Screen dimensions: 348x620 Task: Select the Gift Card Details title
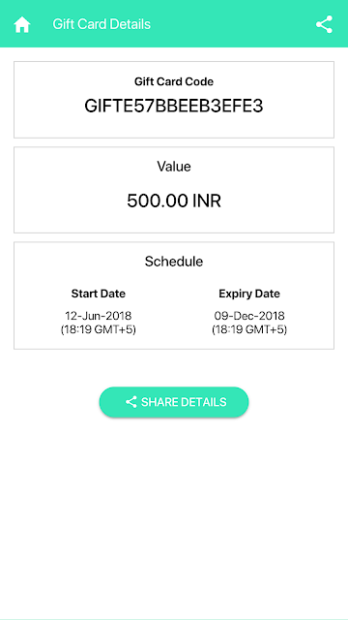(x=101, y=24)
